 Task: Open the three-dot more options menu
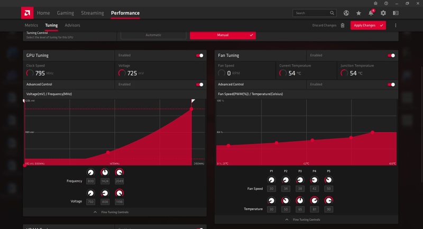396,25
